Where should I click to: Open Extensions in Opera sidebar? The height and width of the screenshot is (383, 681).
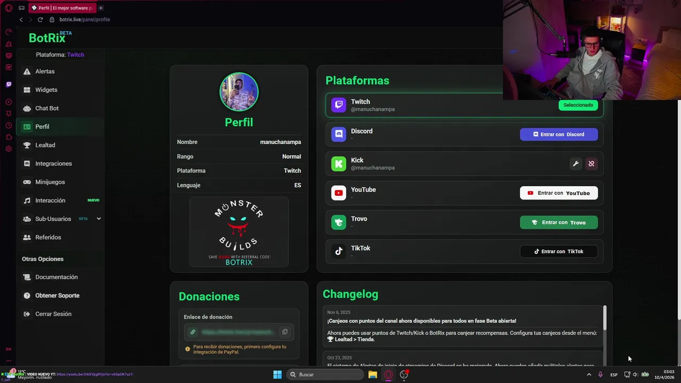click(x=9, y=137)
